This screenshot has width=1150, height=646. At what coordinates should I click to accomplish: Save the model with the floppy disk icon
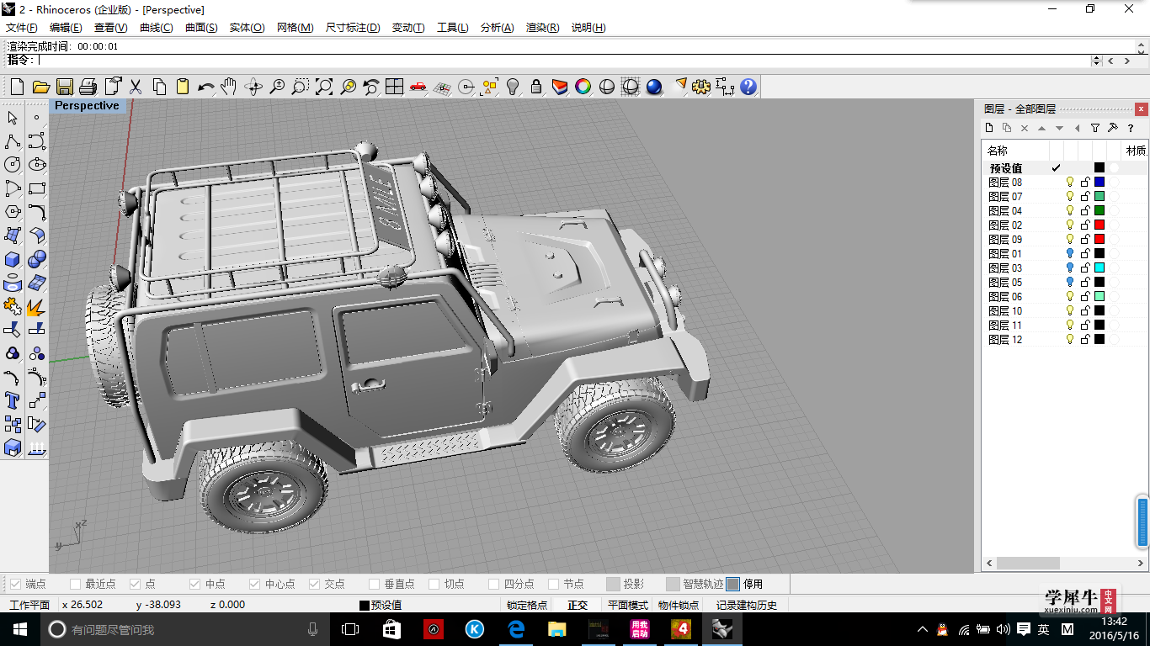click(64, 87)
